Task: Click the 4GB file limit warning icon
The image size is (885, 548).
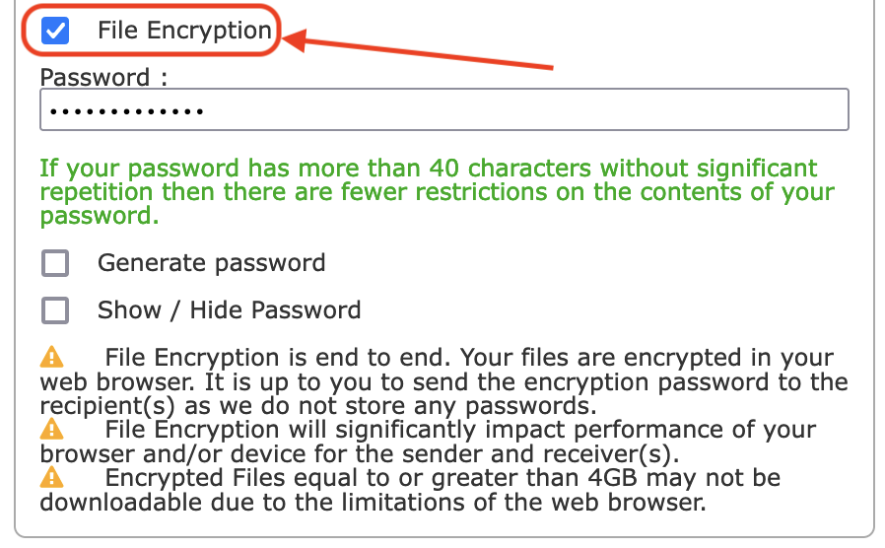Action: pos(52,478)
